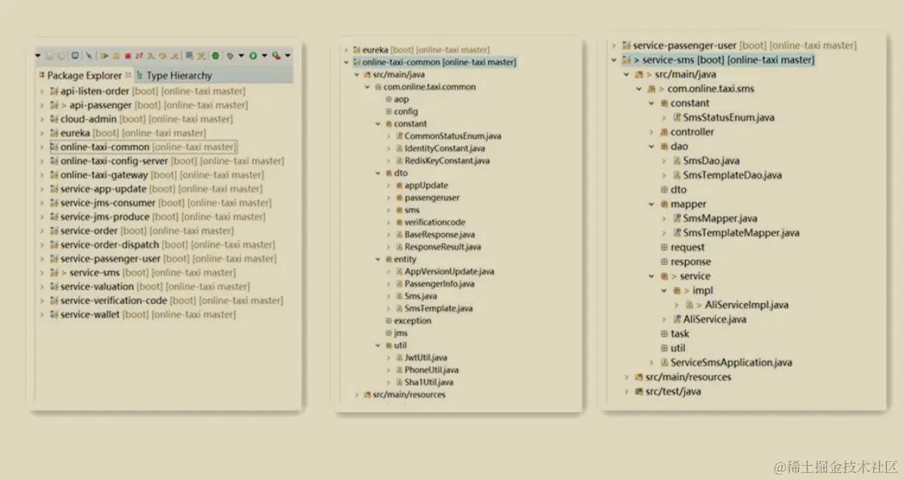This screenshot has width=903, height=480.
Task: Click the Step Return toolbar icon
Action: click(174, 56)
